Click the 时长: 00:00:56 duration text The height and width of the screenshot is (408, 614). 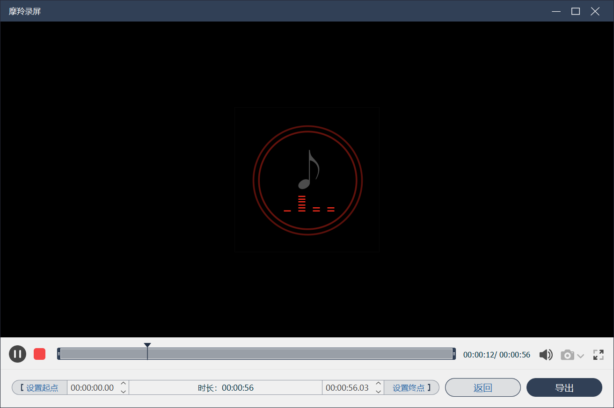coord(226,388)
